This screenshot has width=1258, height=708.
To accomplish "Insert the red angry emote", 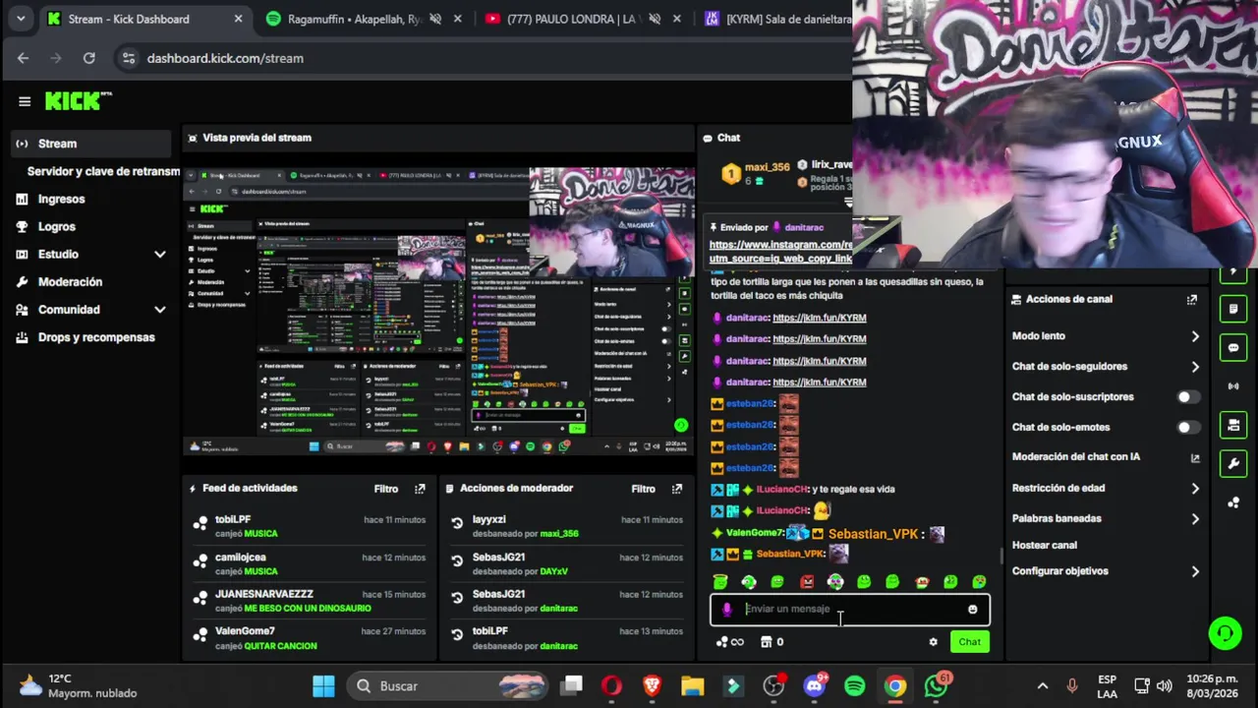I will tap(807, 582).
